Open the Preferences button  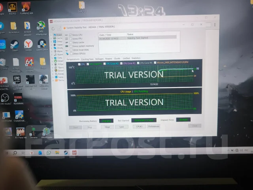(154, 126)
